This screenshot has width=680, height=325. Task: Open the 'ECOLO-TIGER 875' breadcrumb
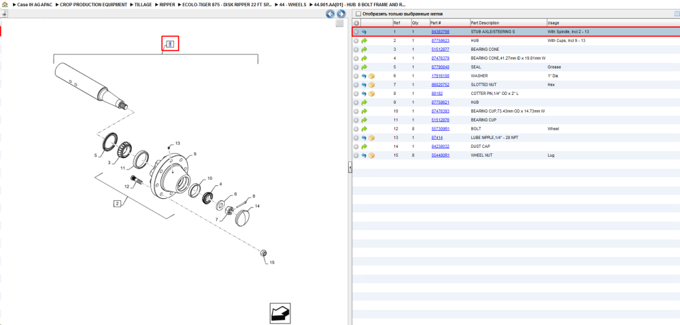(227, 4)
